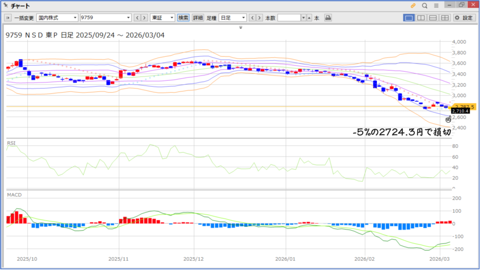This screenshot has width=480, height=270.
Task: Switch to next 足種 timeframe arrow
Action: coord(259,18)
